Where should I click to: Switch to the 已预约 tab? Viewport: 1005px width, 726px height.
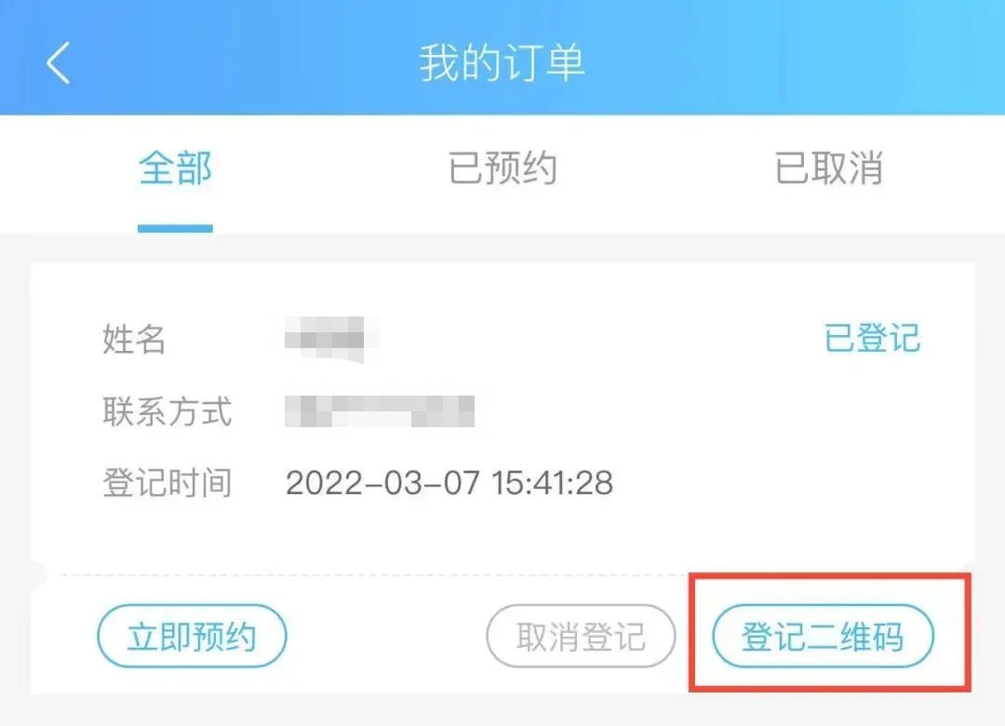coord(502,169)
